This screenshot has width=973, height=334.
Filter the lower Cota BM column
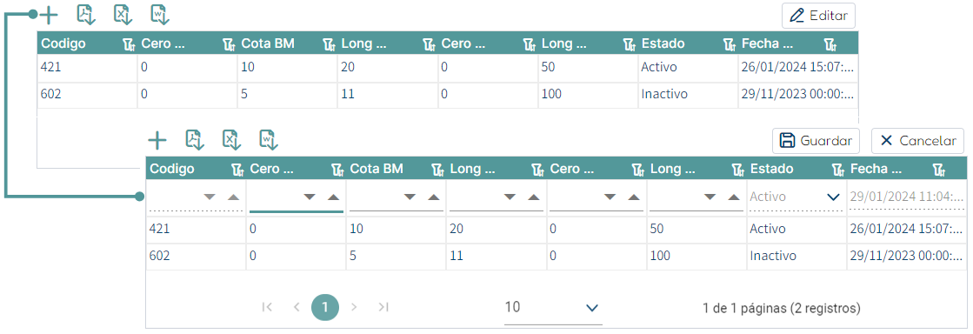[x=437, y=170]
